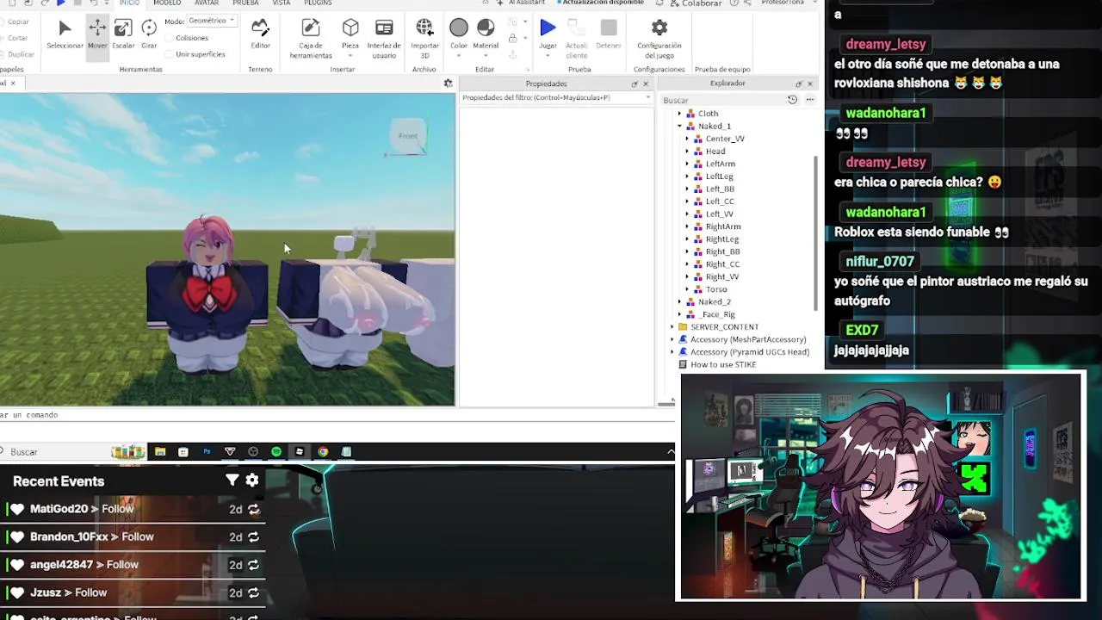1102x620 pixels.
Task: Click the Copiar button
Action: tap(17, 22)
